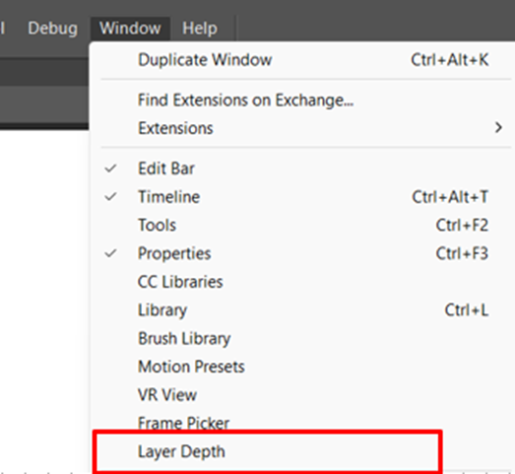Expand the Extensions submenu arrow

(498, 127)
